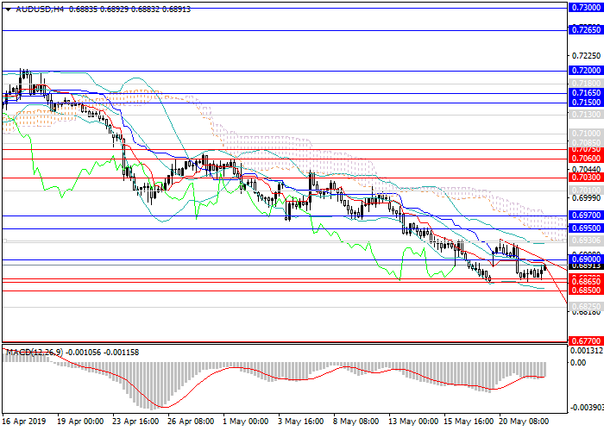The width and height of the screenshot is (604, 431).
Task: Select the 8 May 08:00 time label
Action: (x=355, y=422)
